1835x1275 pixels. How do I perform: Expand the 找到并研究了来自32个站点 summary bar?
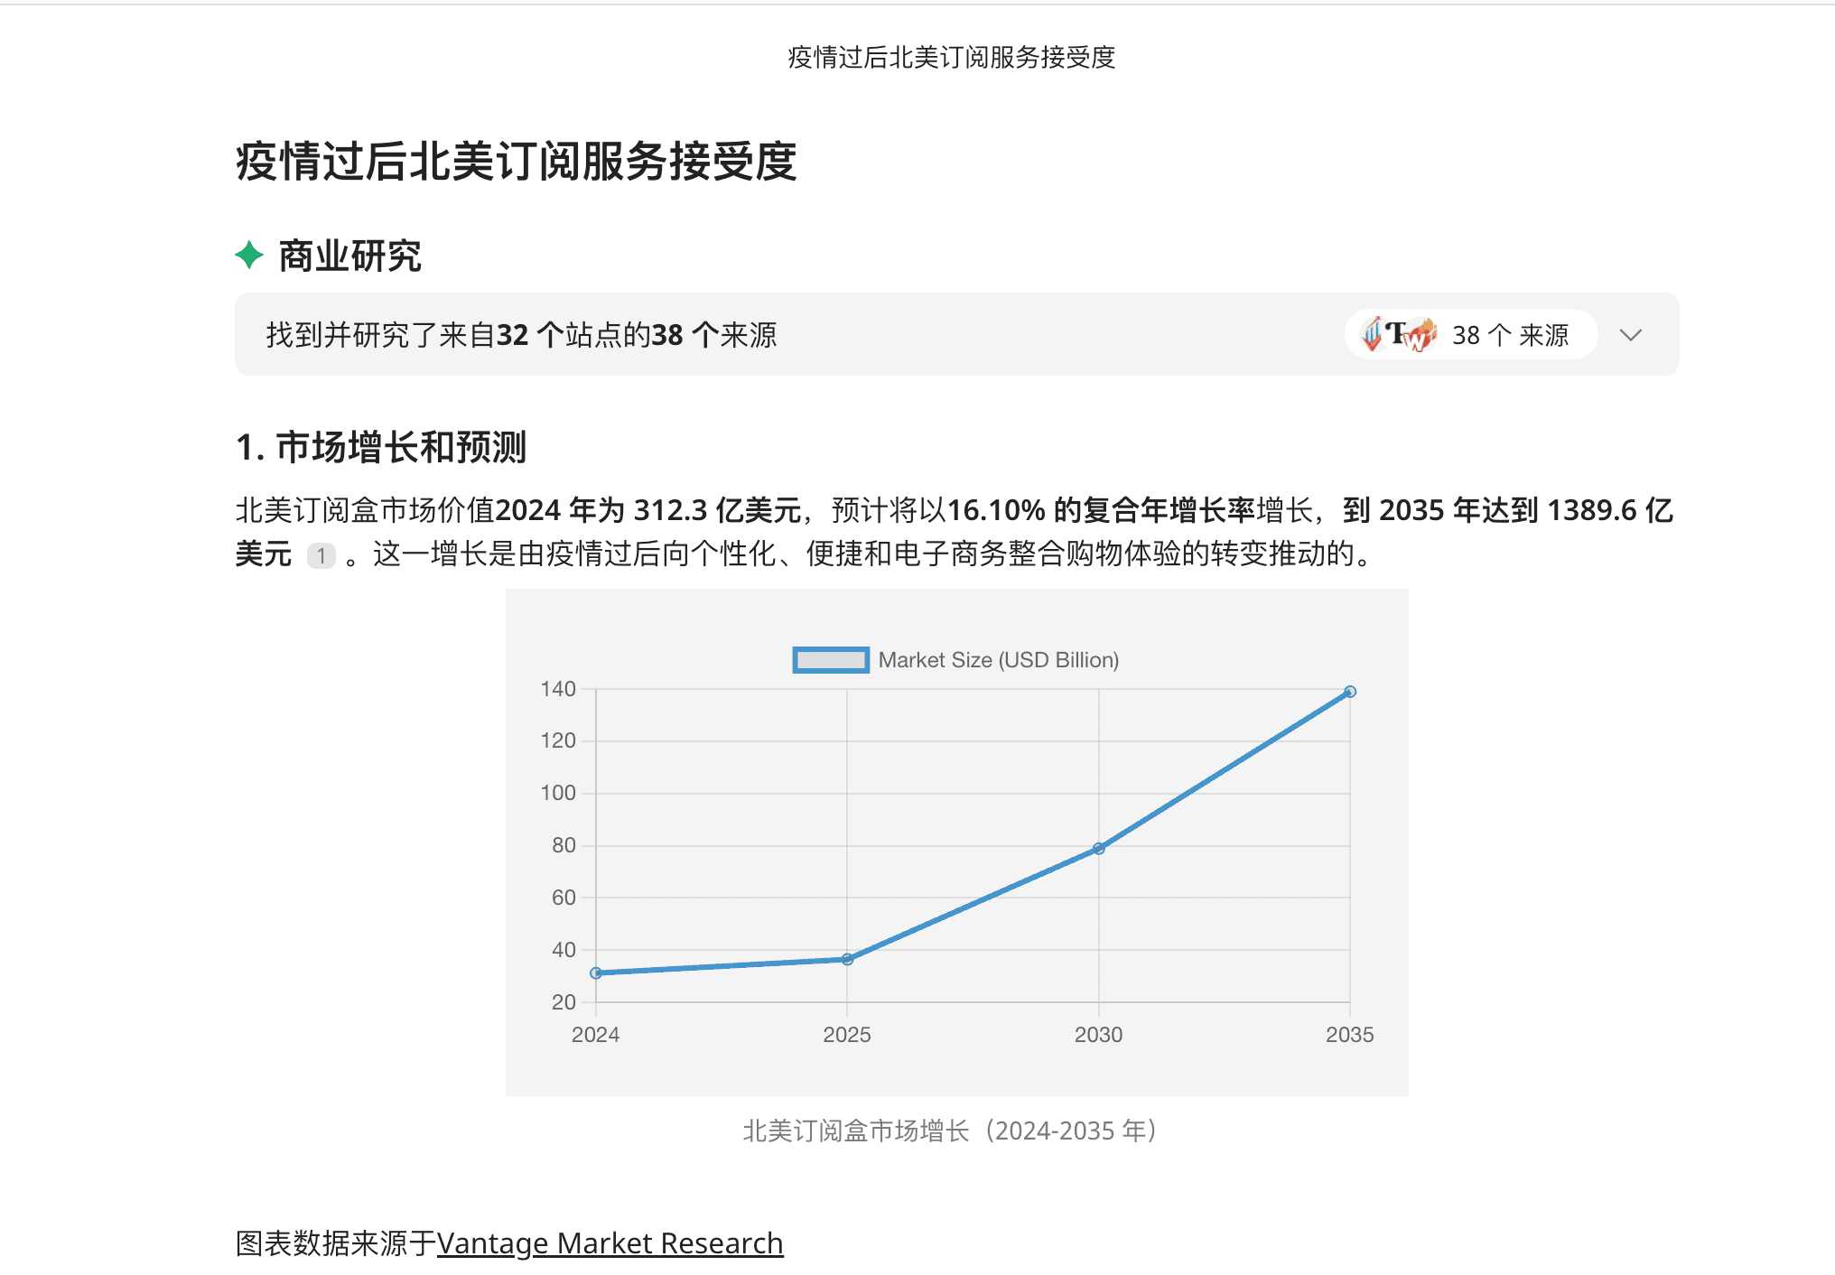521,335
